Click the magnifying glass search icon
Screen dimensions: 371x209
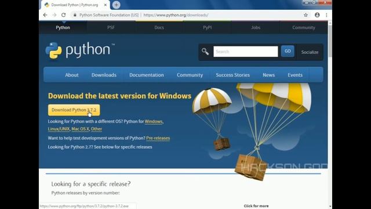205,52
